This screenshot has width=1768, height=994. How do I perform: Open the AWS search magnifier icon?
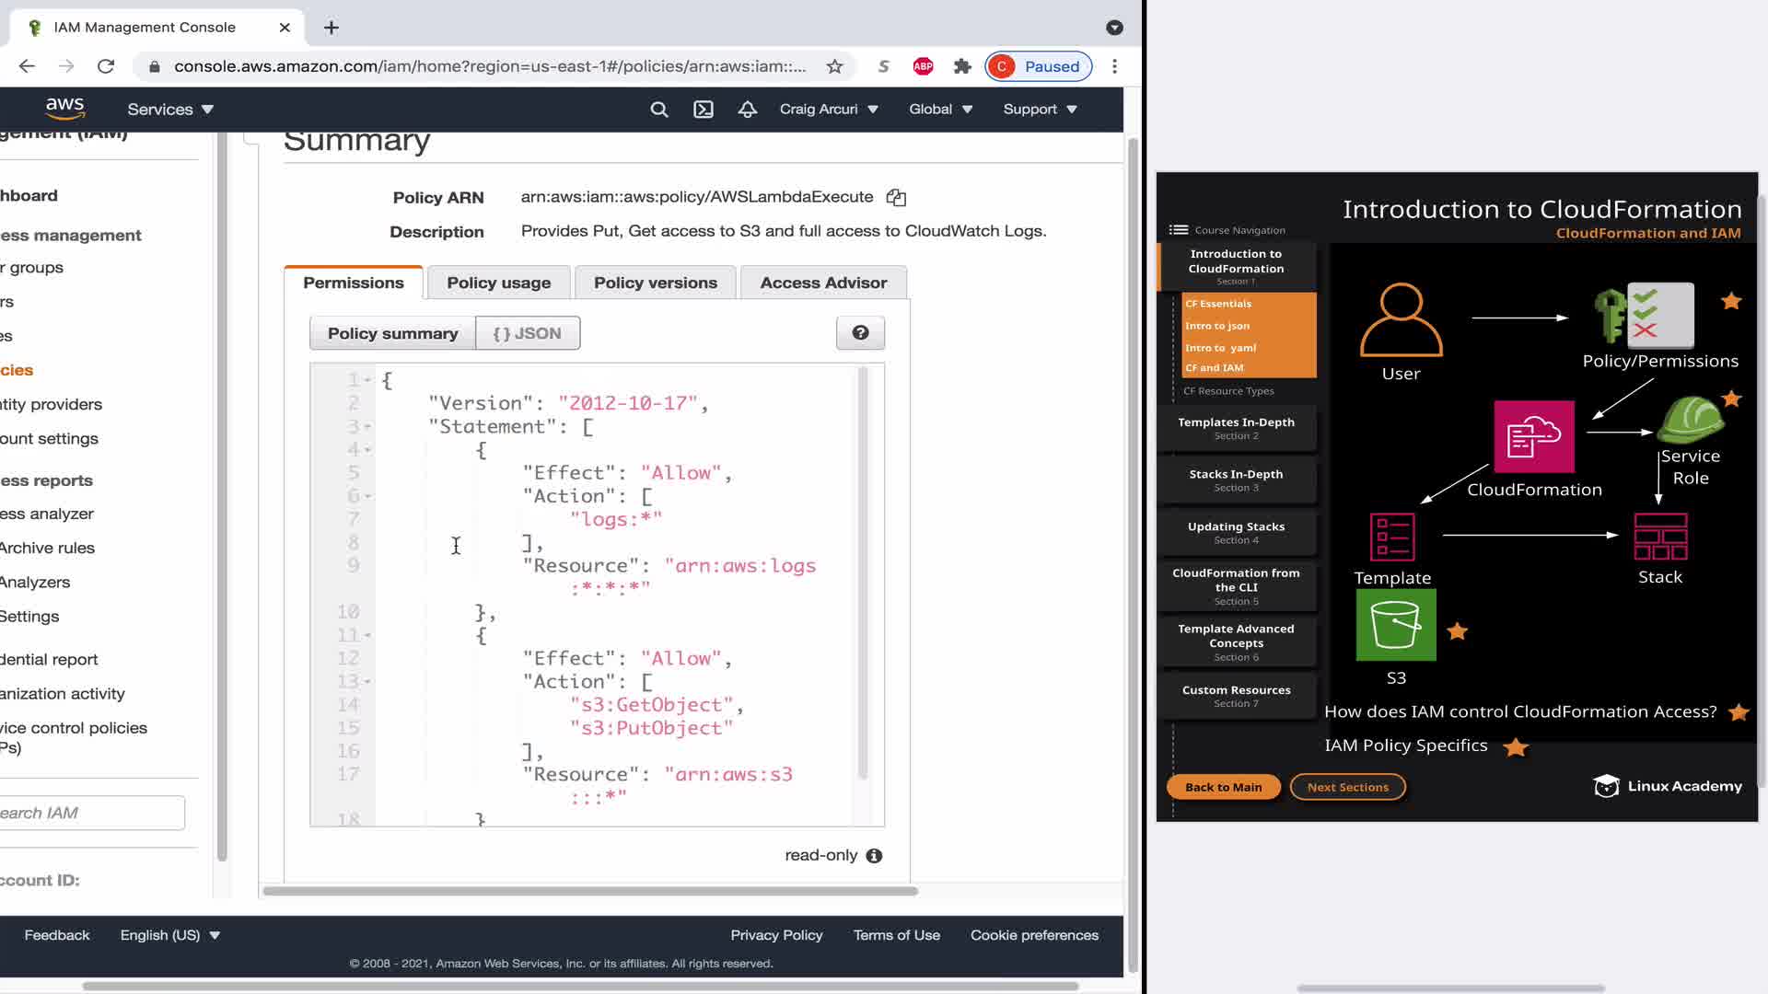pyautogui.click(x=659, y=110)
